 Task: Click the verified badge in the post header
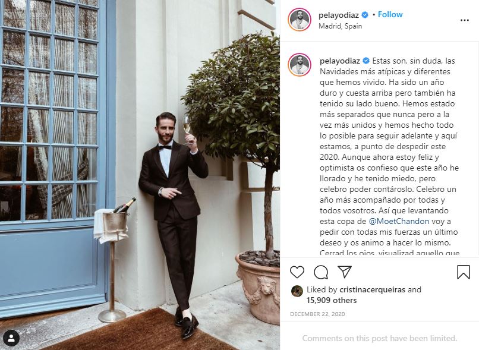click(365, 15)
